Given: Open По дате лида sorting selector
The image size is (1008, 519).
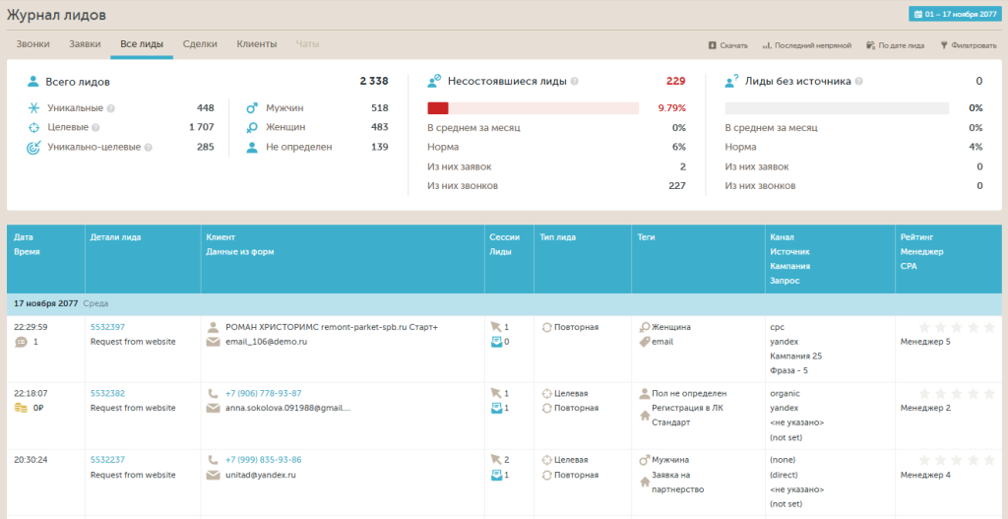Looking at the screenshot, I should tap(896, 45).
